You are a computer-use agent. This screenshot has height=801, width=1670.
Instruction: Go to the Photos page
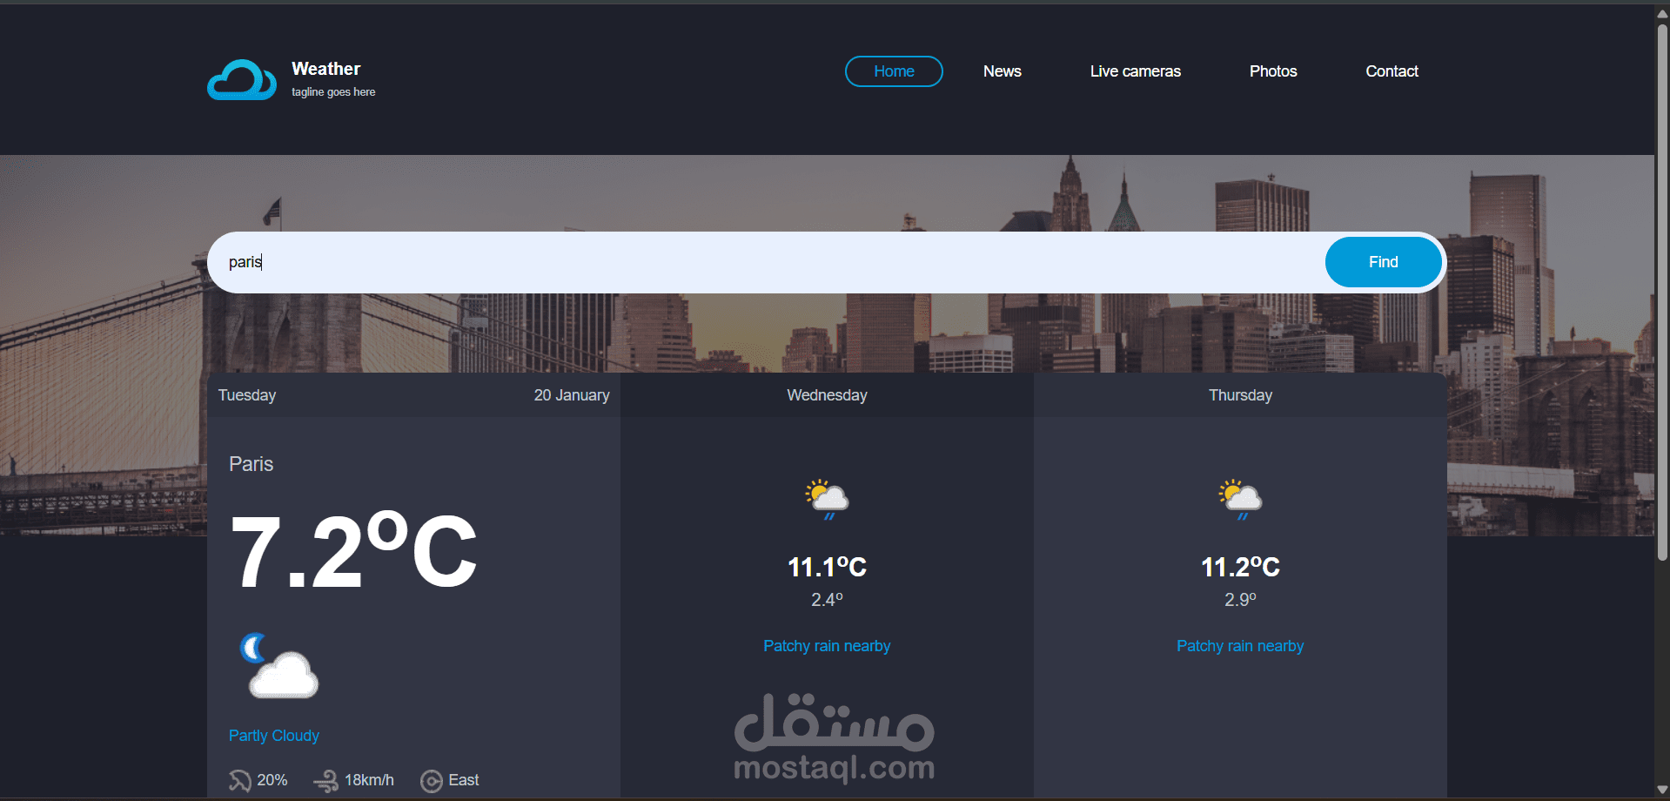pos(1273,71)
